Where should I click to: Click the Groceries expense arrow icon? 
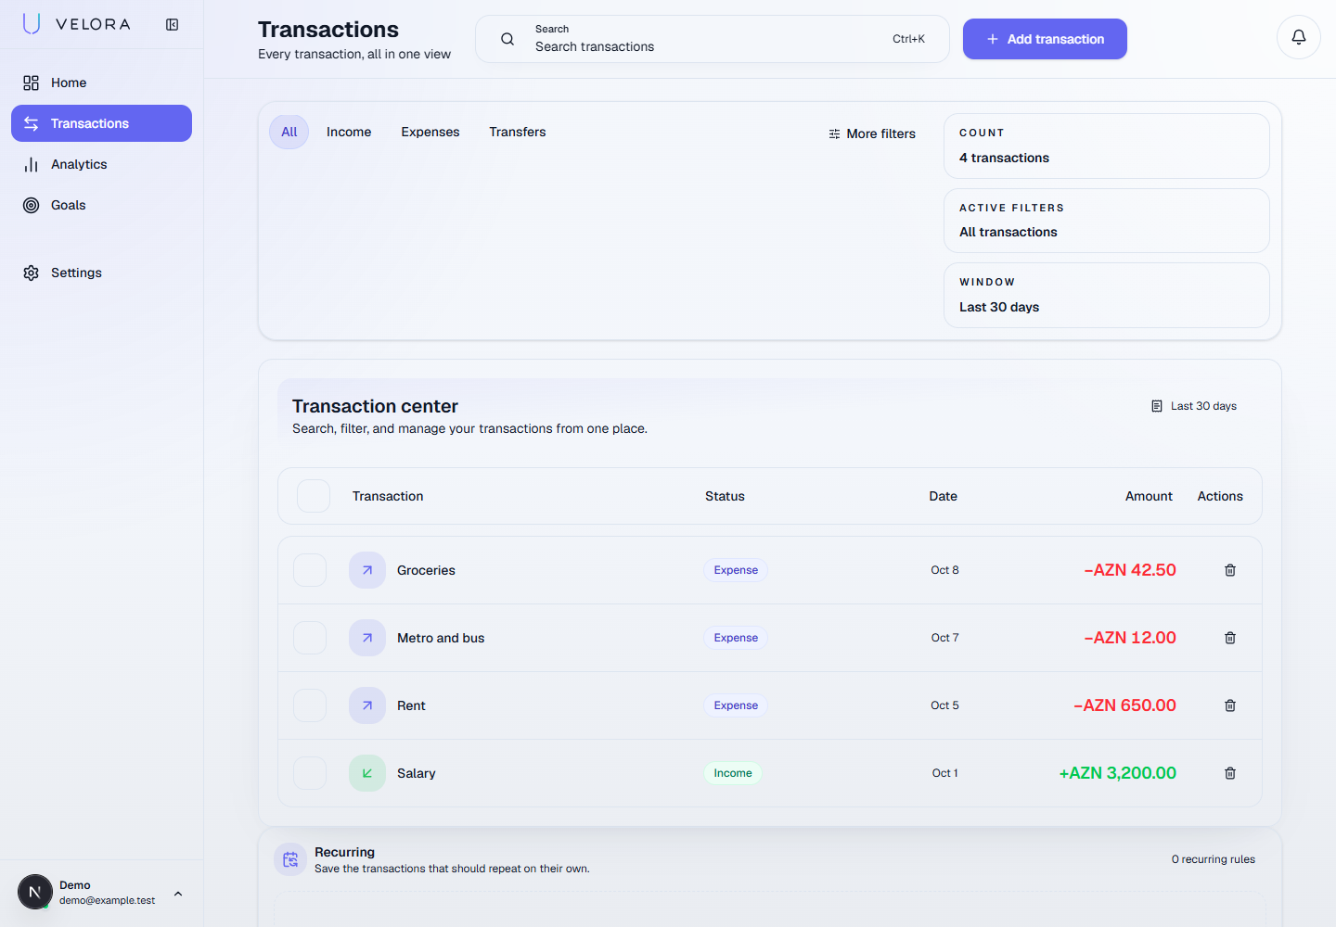pyautogui.click(x=367, y=570)
